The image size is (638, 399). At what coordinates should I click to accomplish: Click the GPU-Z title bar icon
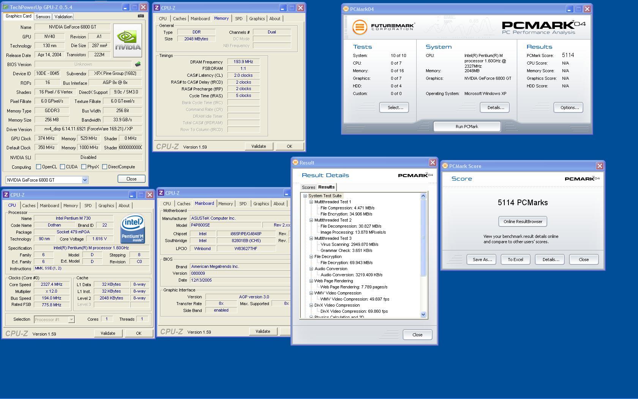click(x=6, y=7)
